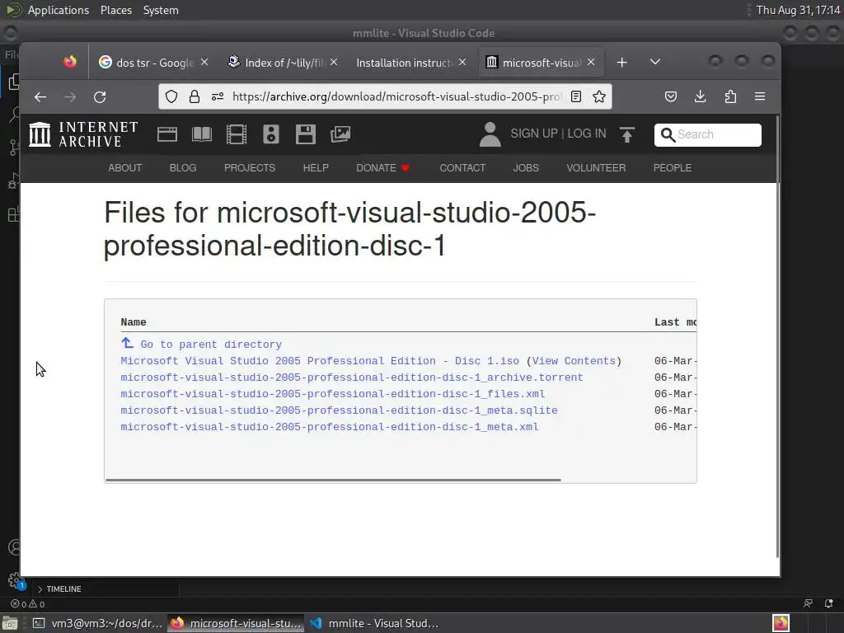Switch to the Installation instructions tab
The width and height of the screenshot is (844, 633).
(411, 63)
